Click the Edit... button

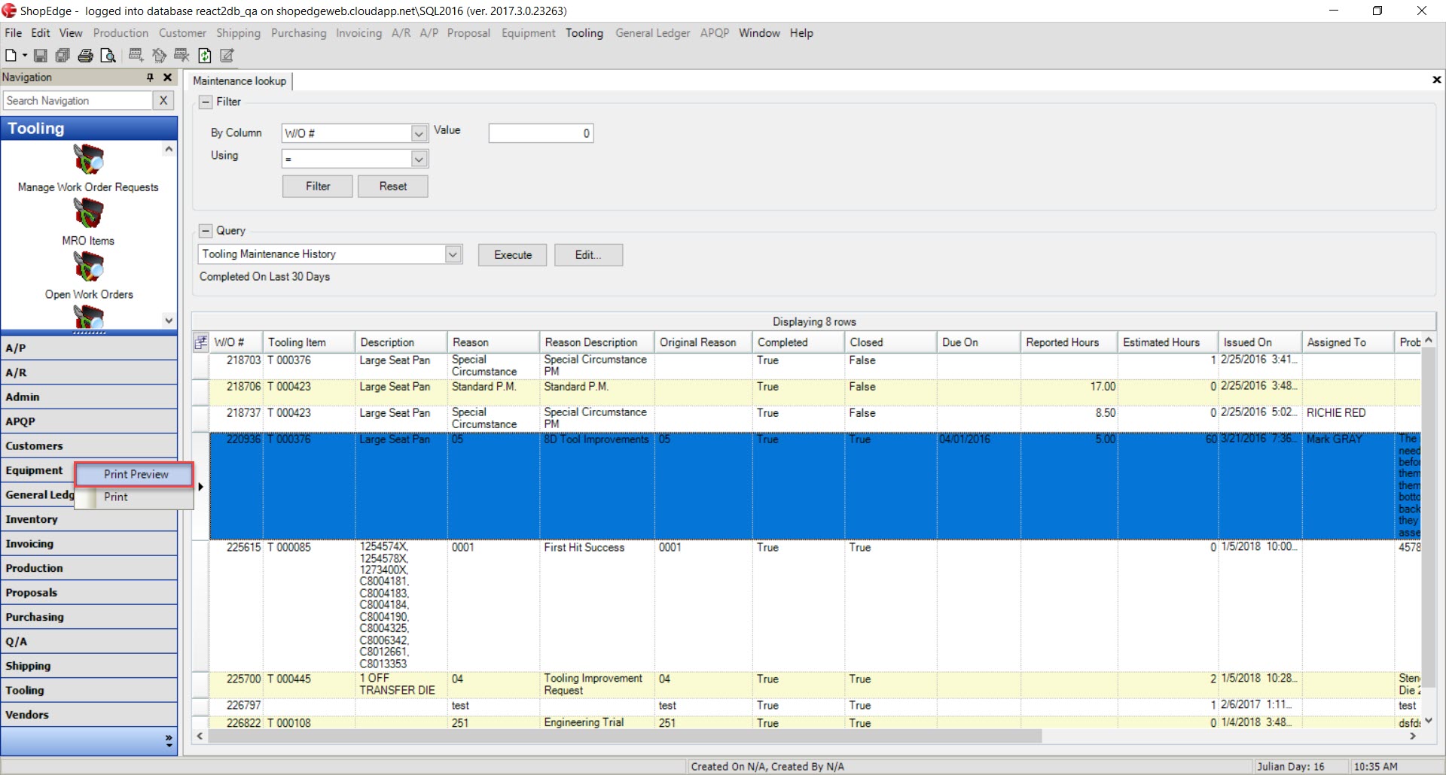[x=588, y=255]
